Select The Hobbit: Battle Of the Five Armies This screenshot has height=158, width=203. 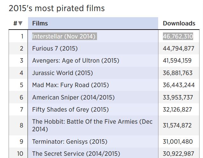click(92, 125)
